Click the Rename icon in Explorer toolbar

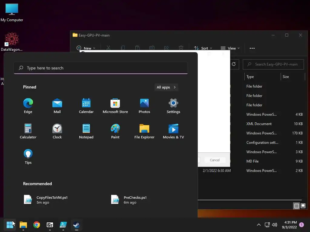tap(152, 48)
